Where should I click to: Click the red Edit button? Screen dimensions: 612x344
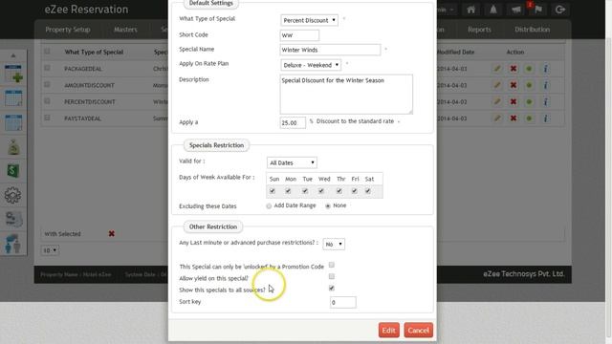(389, 331)
